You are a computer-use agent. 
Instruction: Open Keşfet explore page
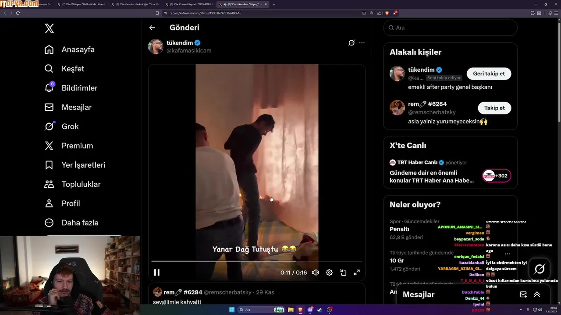pyautogui.click(x=64, y=69)
